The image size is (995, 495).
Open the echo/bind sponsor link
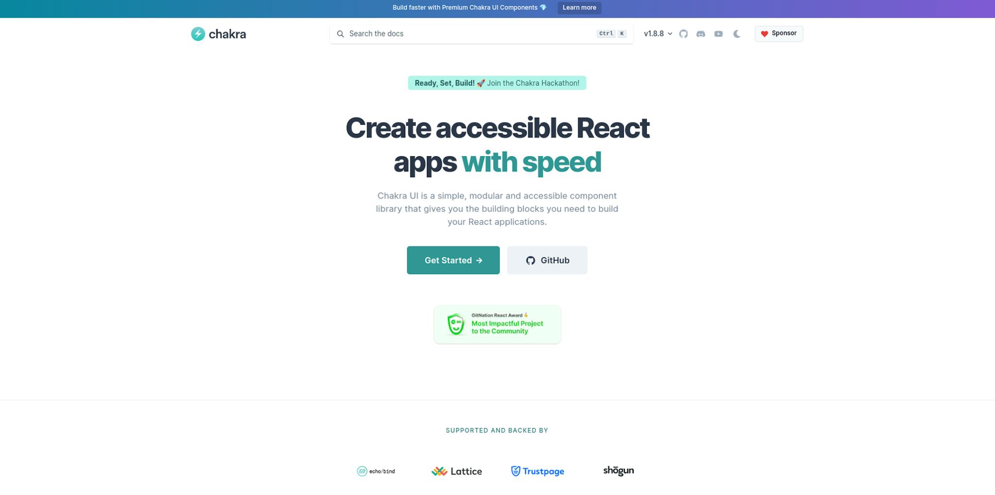[376, 471]
